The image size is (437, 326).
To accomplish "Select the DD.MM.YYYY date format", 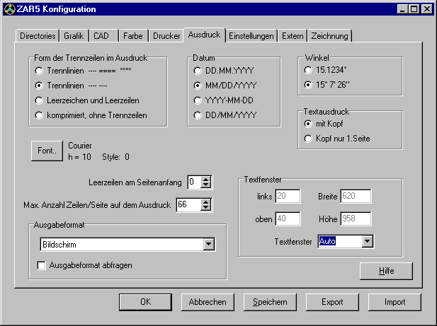I will pyautogui.click(x=198, y=71).
